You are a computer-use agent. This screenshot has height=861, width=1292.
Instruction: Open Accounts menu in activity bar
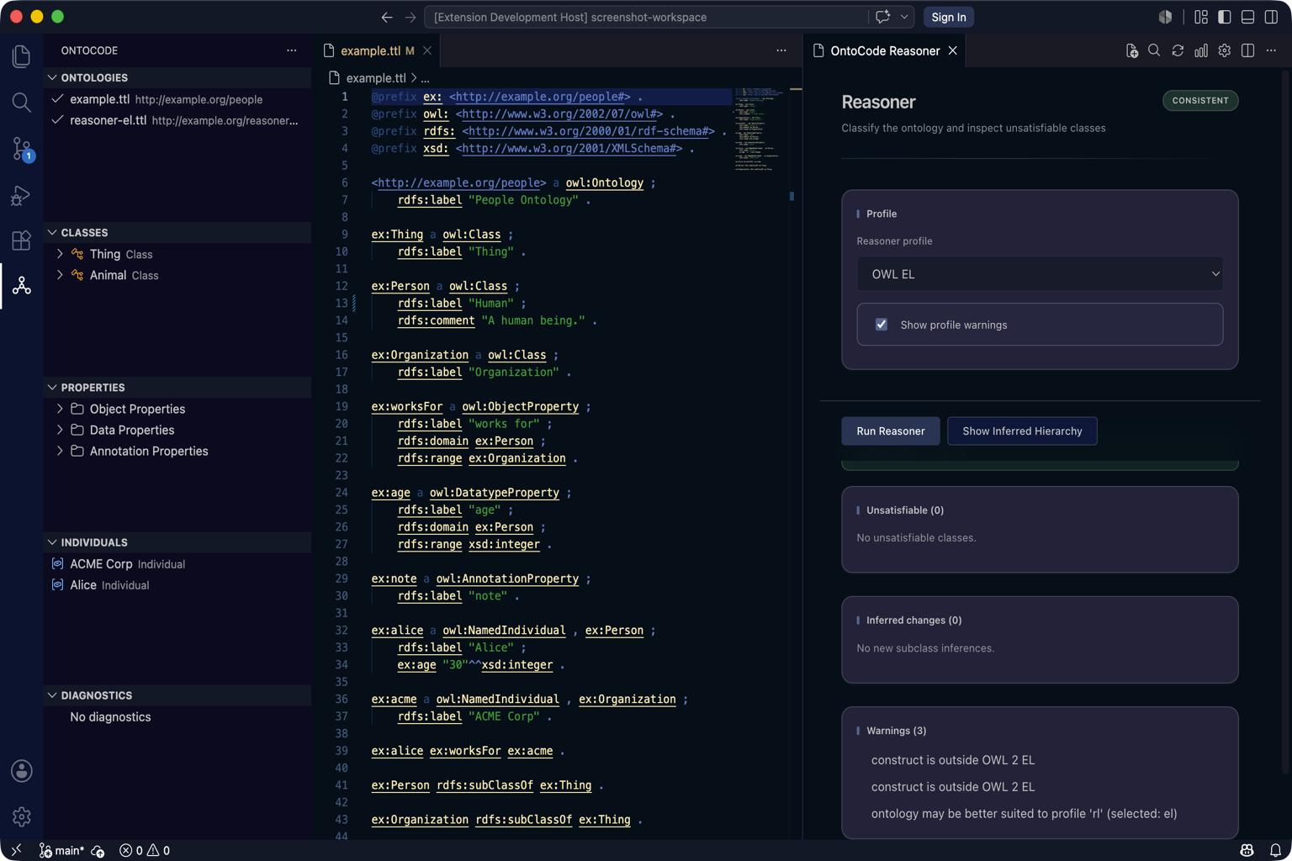[x=21, y=771]
